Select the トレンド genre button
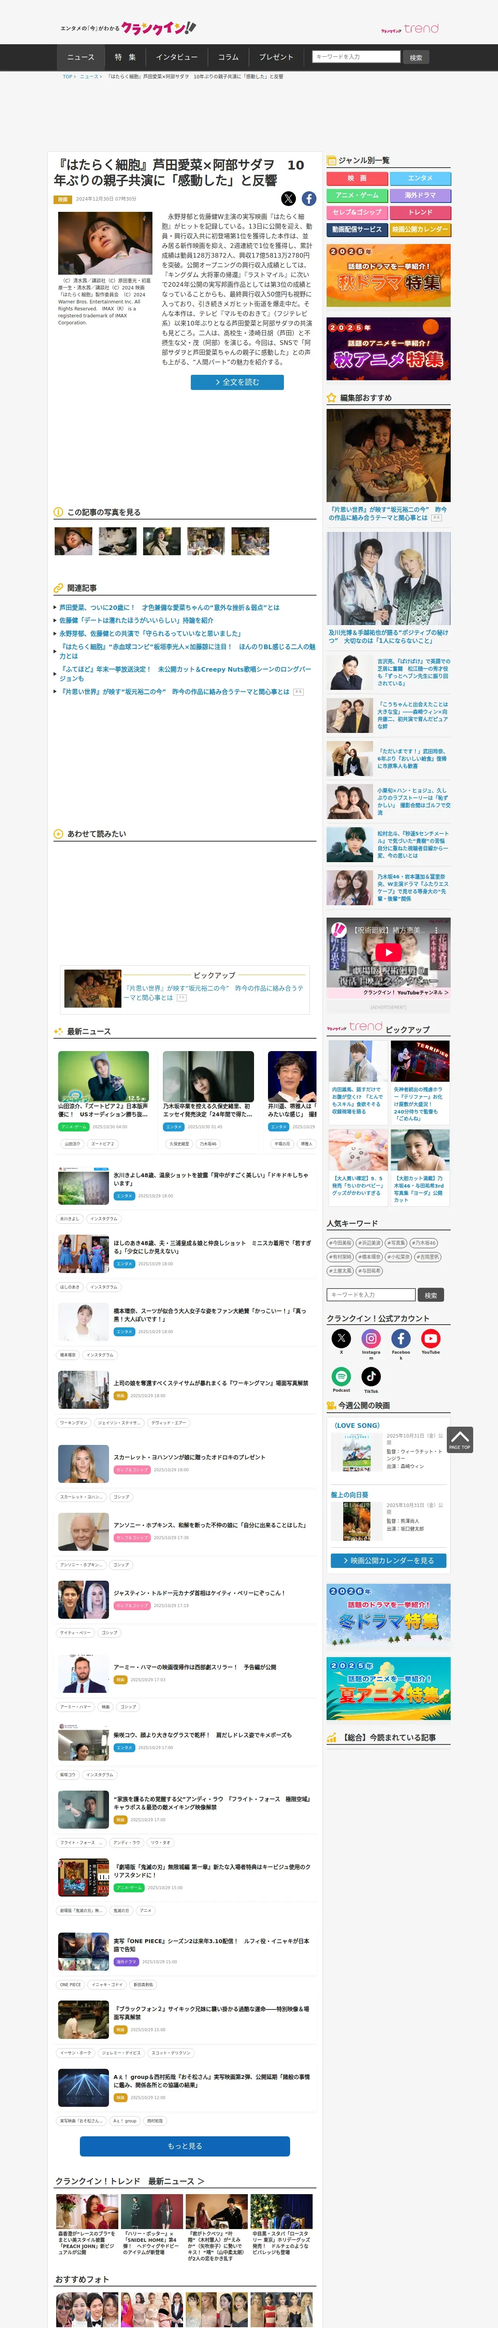The height and width of the screenshot is (2328, 498). (420, 212)
